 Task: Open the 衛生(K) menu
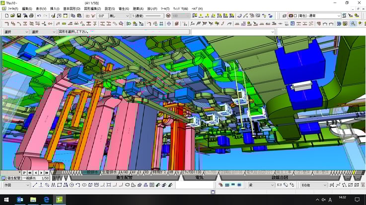coord(124,8)
